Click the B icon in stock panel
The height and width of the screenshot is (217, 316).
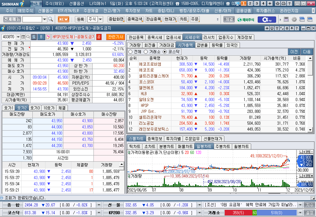pyautogui.click(x=41, y=37)
